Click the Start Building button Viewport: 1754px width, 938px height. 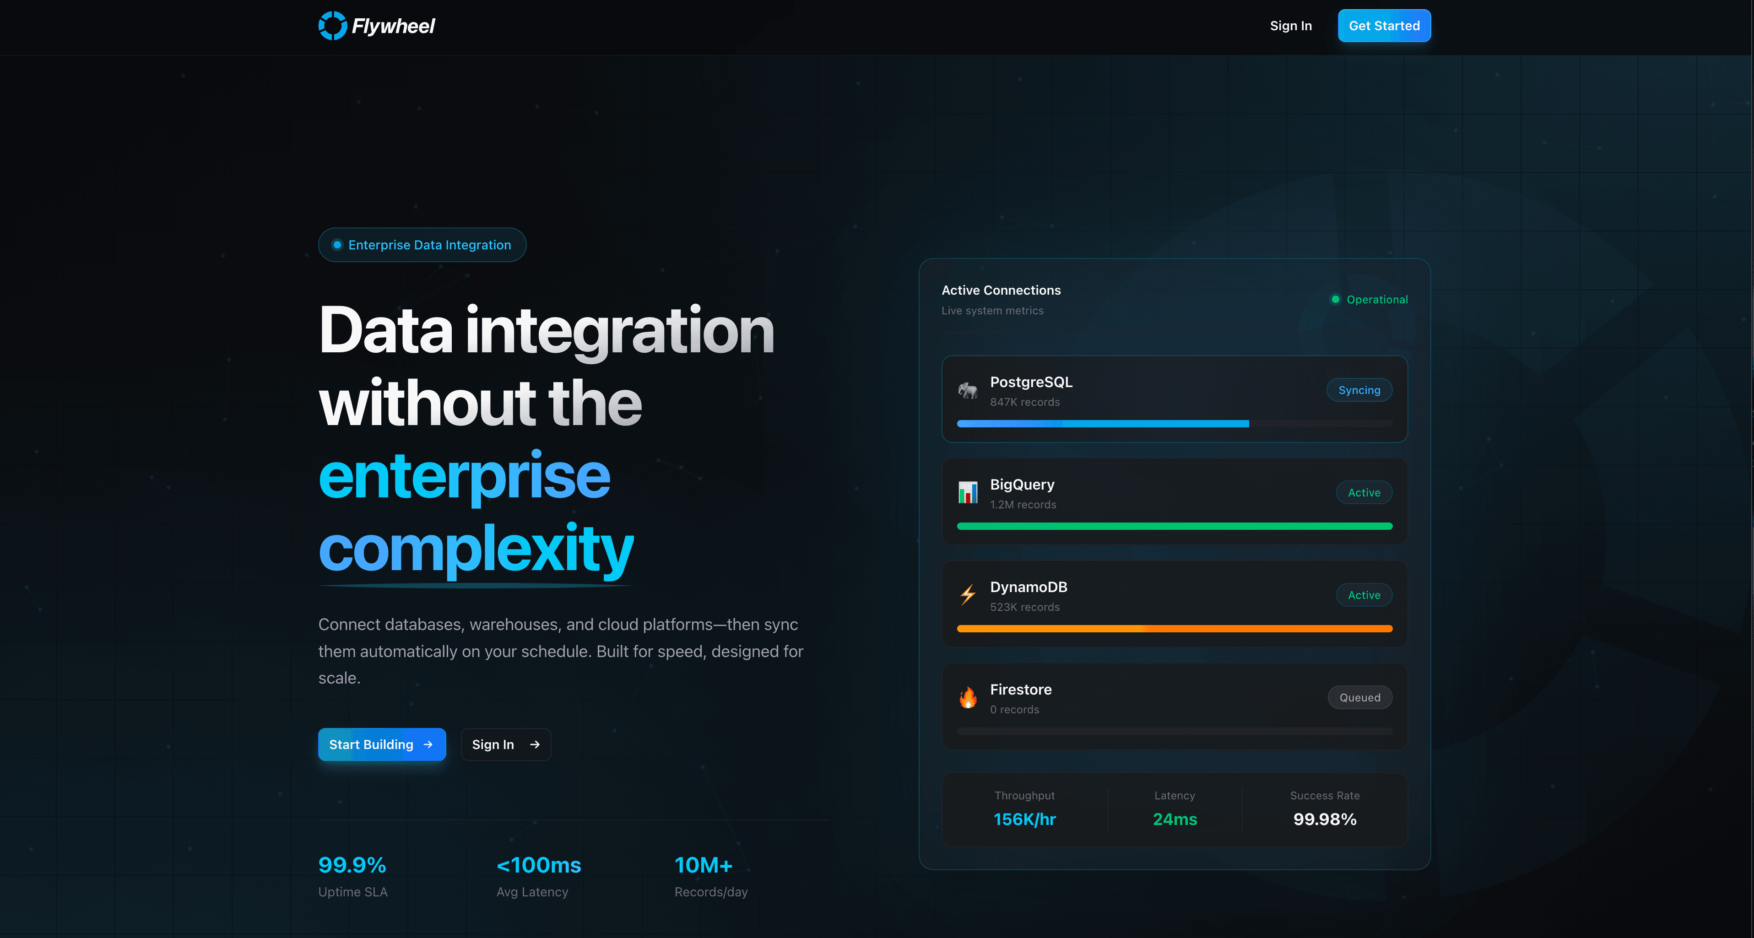(x=382, y=744)
